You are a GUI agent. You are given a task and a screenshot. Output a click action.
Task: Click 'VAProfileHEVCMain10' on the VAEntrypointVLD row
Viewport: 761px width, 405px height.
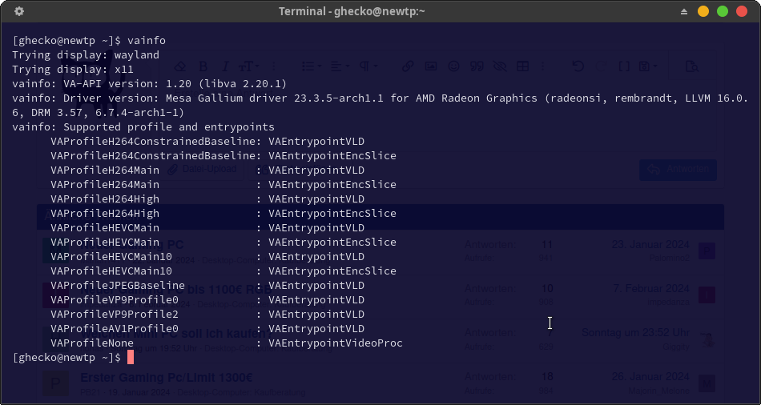coord(111,257)
